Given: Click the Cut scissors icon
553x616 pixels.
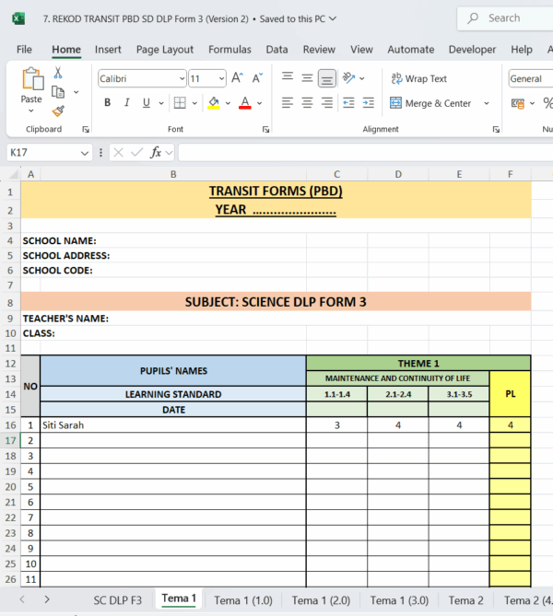Looking at the screenshot, I should point(58,73).
